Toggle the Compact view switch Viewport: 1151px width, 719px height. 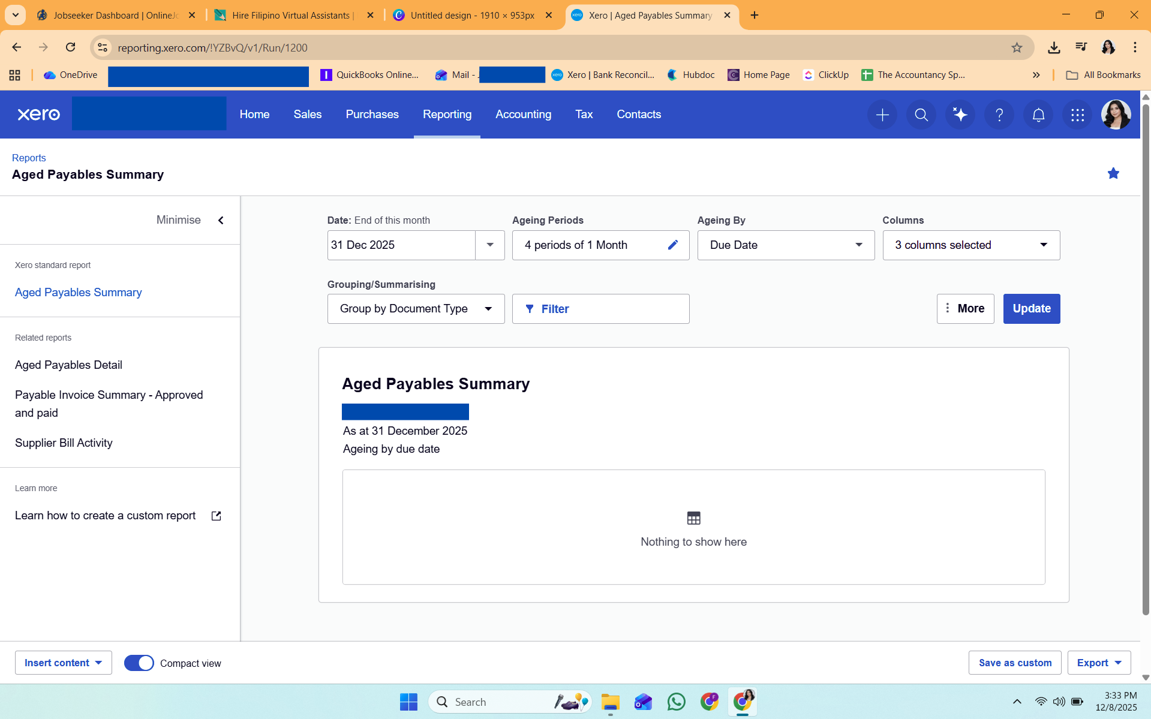tap(139, 663)
